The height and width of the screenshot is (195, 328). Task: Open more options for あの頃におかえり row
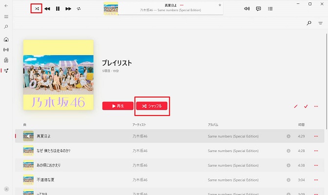click(x=316, y=166)
